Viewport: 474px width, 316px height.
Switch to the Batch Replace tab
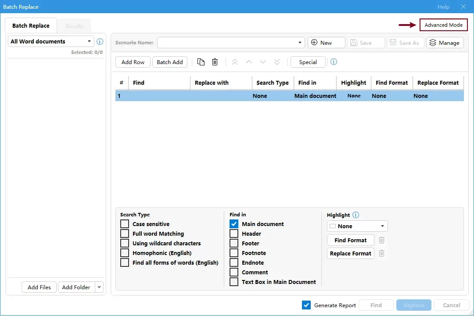coord(31,26)
